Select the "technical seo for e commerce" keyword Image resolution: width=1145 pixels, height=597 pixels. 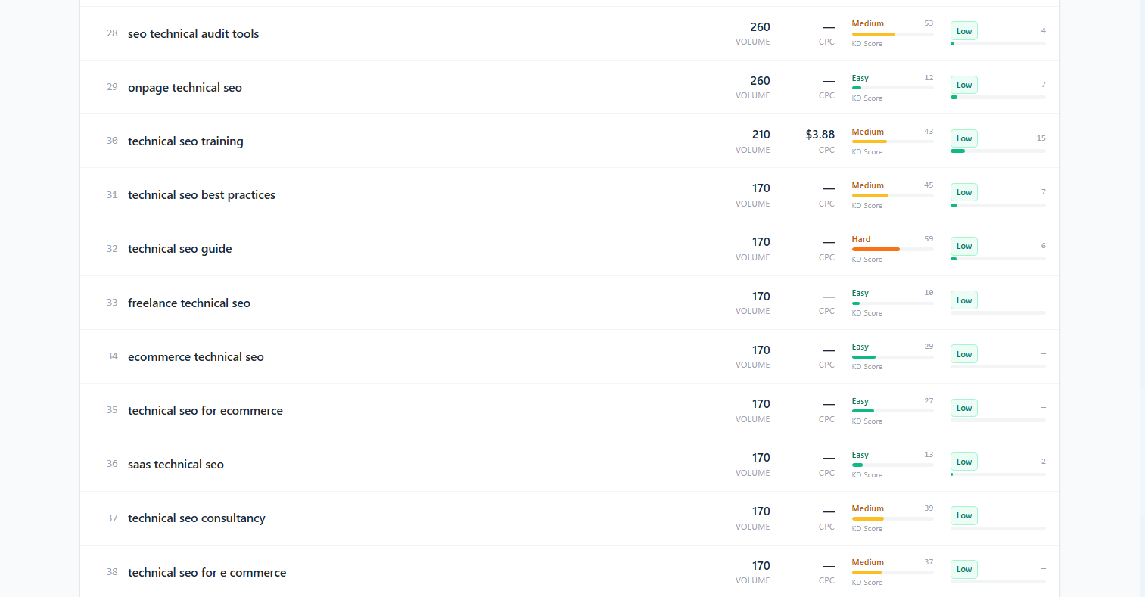(x=207, y=573)
